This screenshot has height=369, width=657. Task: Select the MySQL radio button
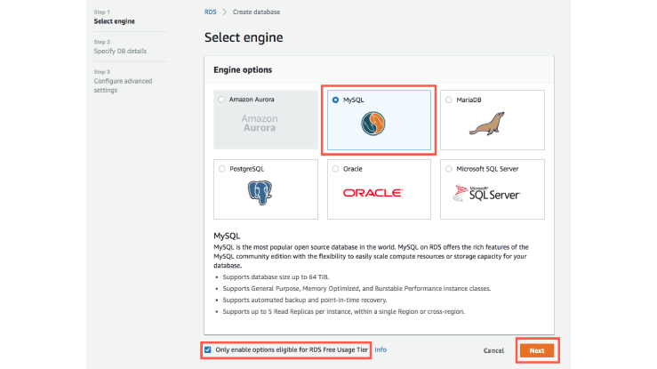335,100
